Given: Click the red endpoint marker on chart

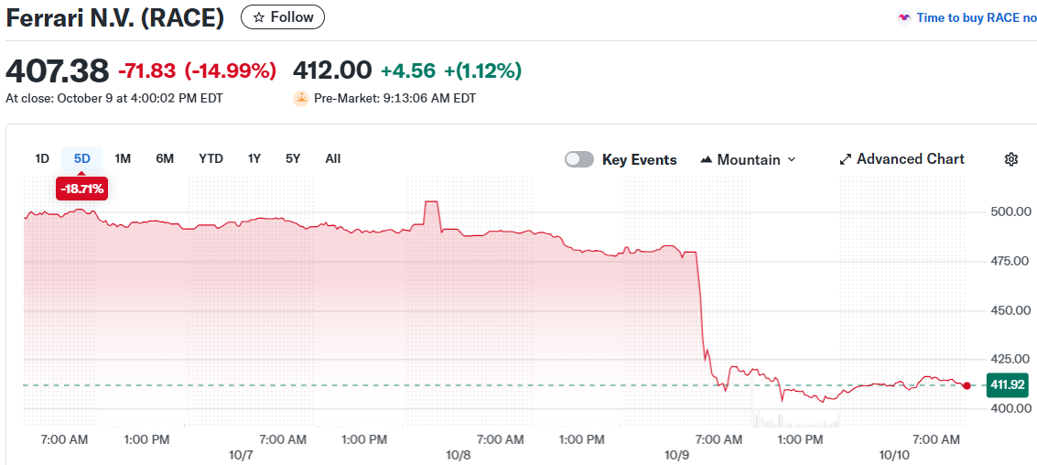Looking at the screenshot, I should point(967,385).
